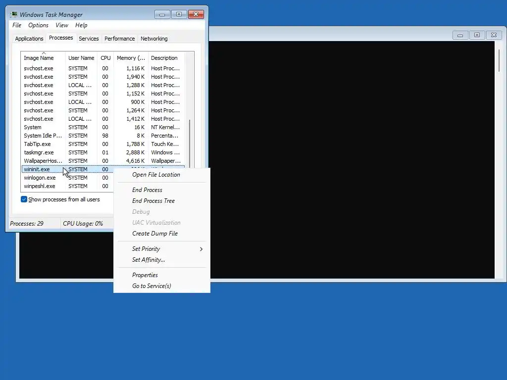507x380 pixels.
Task: Click the 2,888 K memory value
Action: (135, 152)
